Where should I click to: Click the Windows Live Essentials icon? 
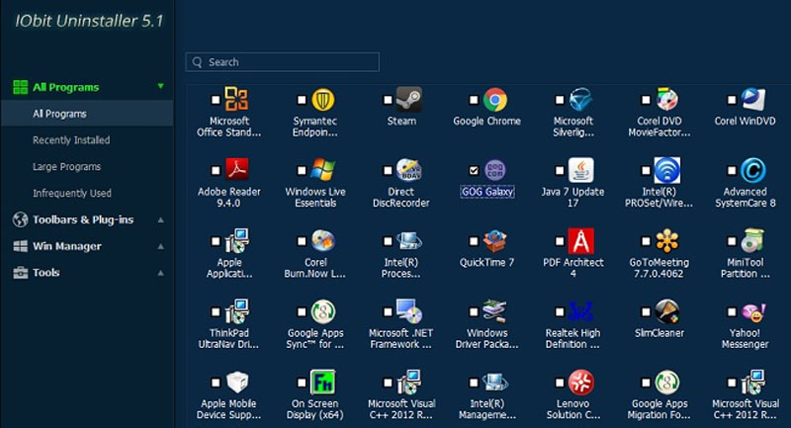[323, 170]
